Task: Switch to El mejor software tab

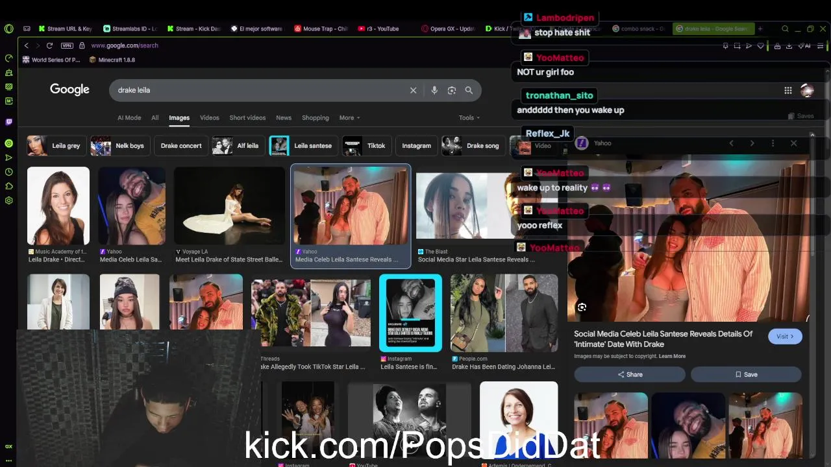Action: [257, 29]
